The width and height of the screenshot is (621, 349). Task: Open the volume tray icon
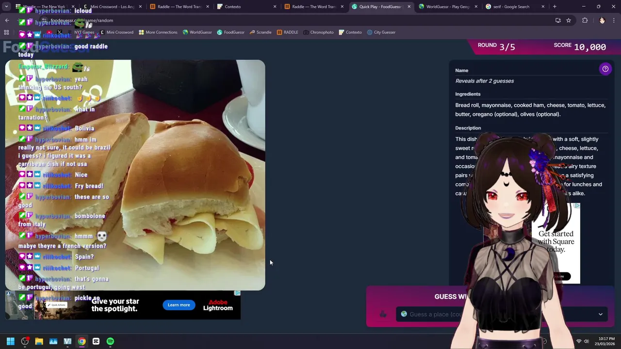pos(586,341)
